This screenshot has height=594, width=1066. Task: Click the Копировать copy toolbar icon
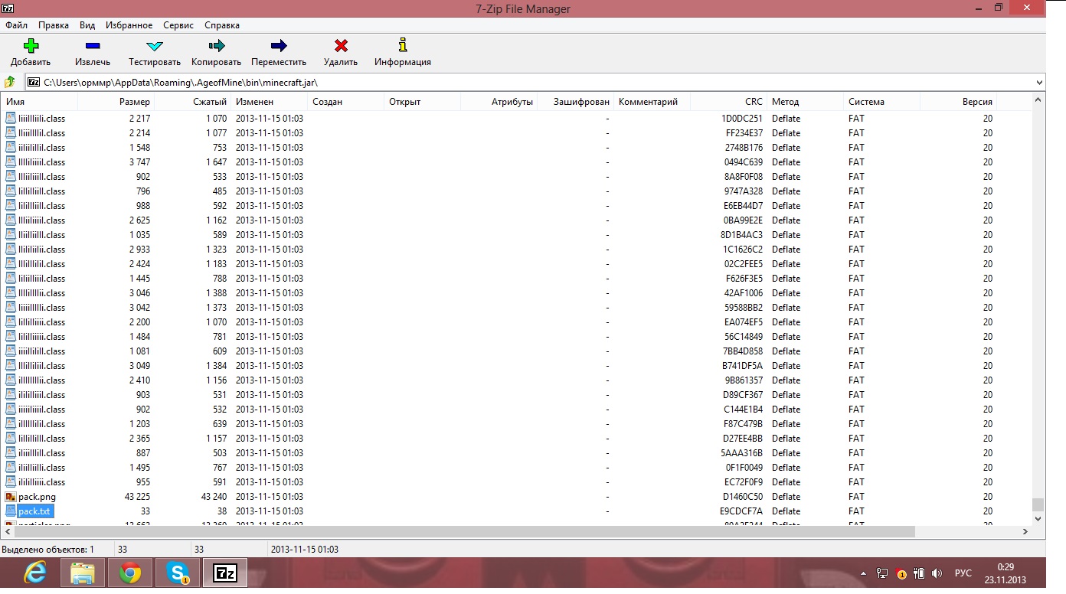click(x=216, y=46)
